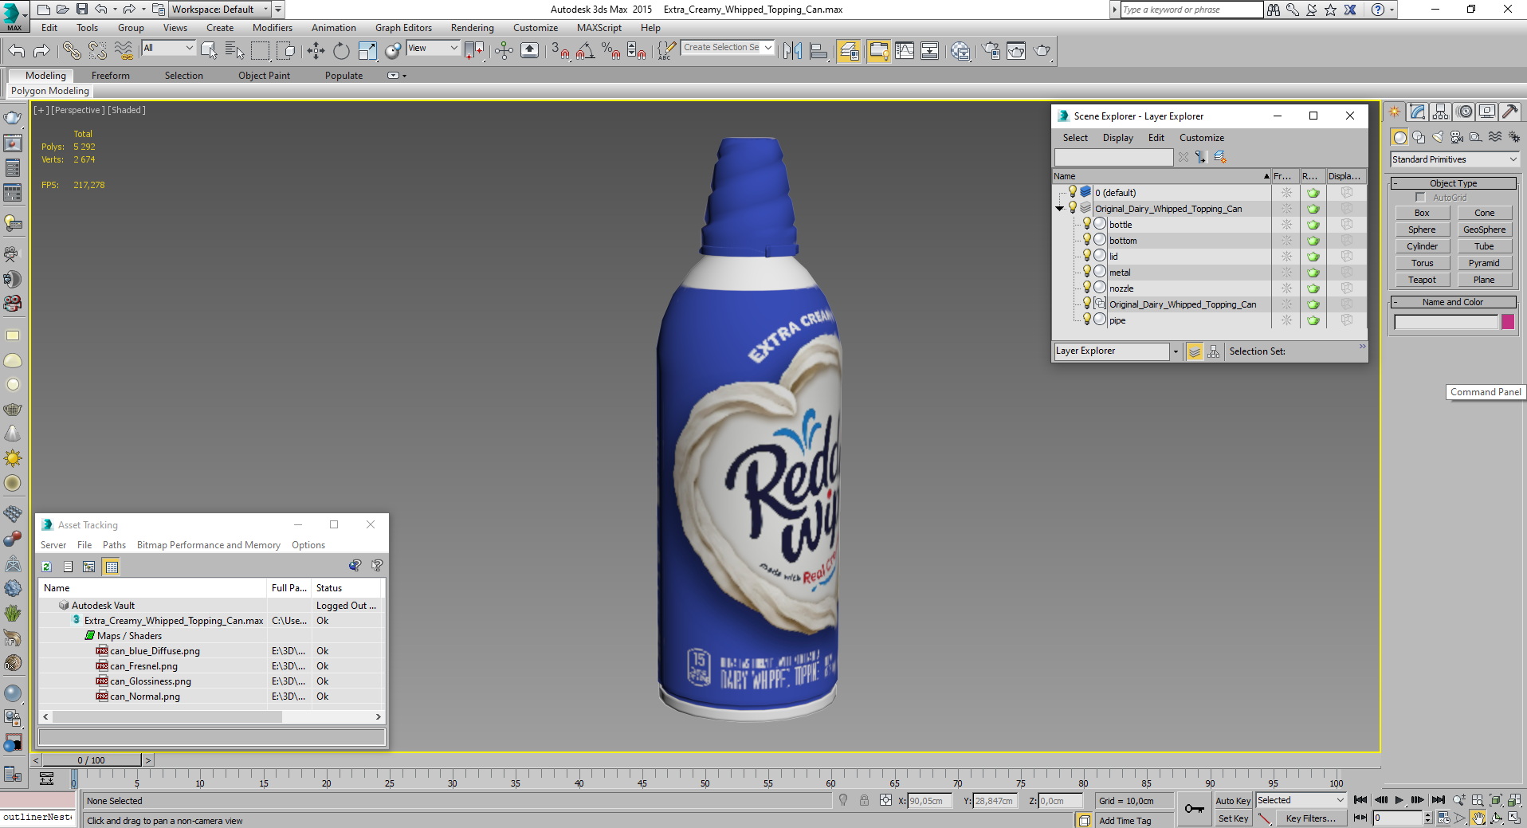This screenshot has width=1527, height=828.
Task: Select the Select and Move tool
Action: pyautogui.click(x=316, y=51)
